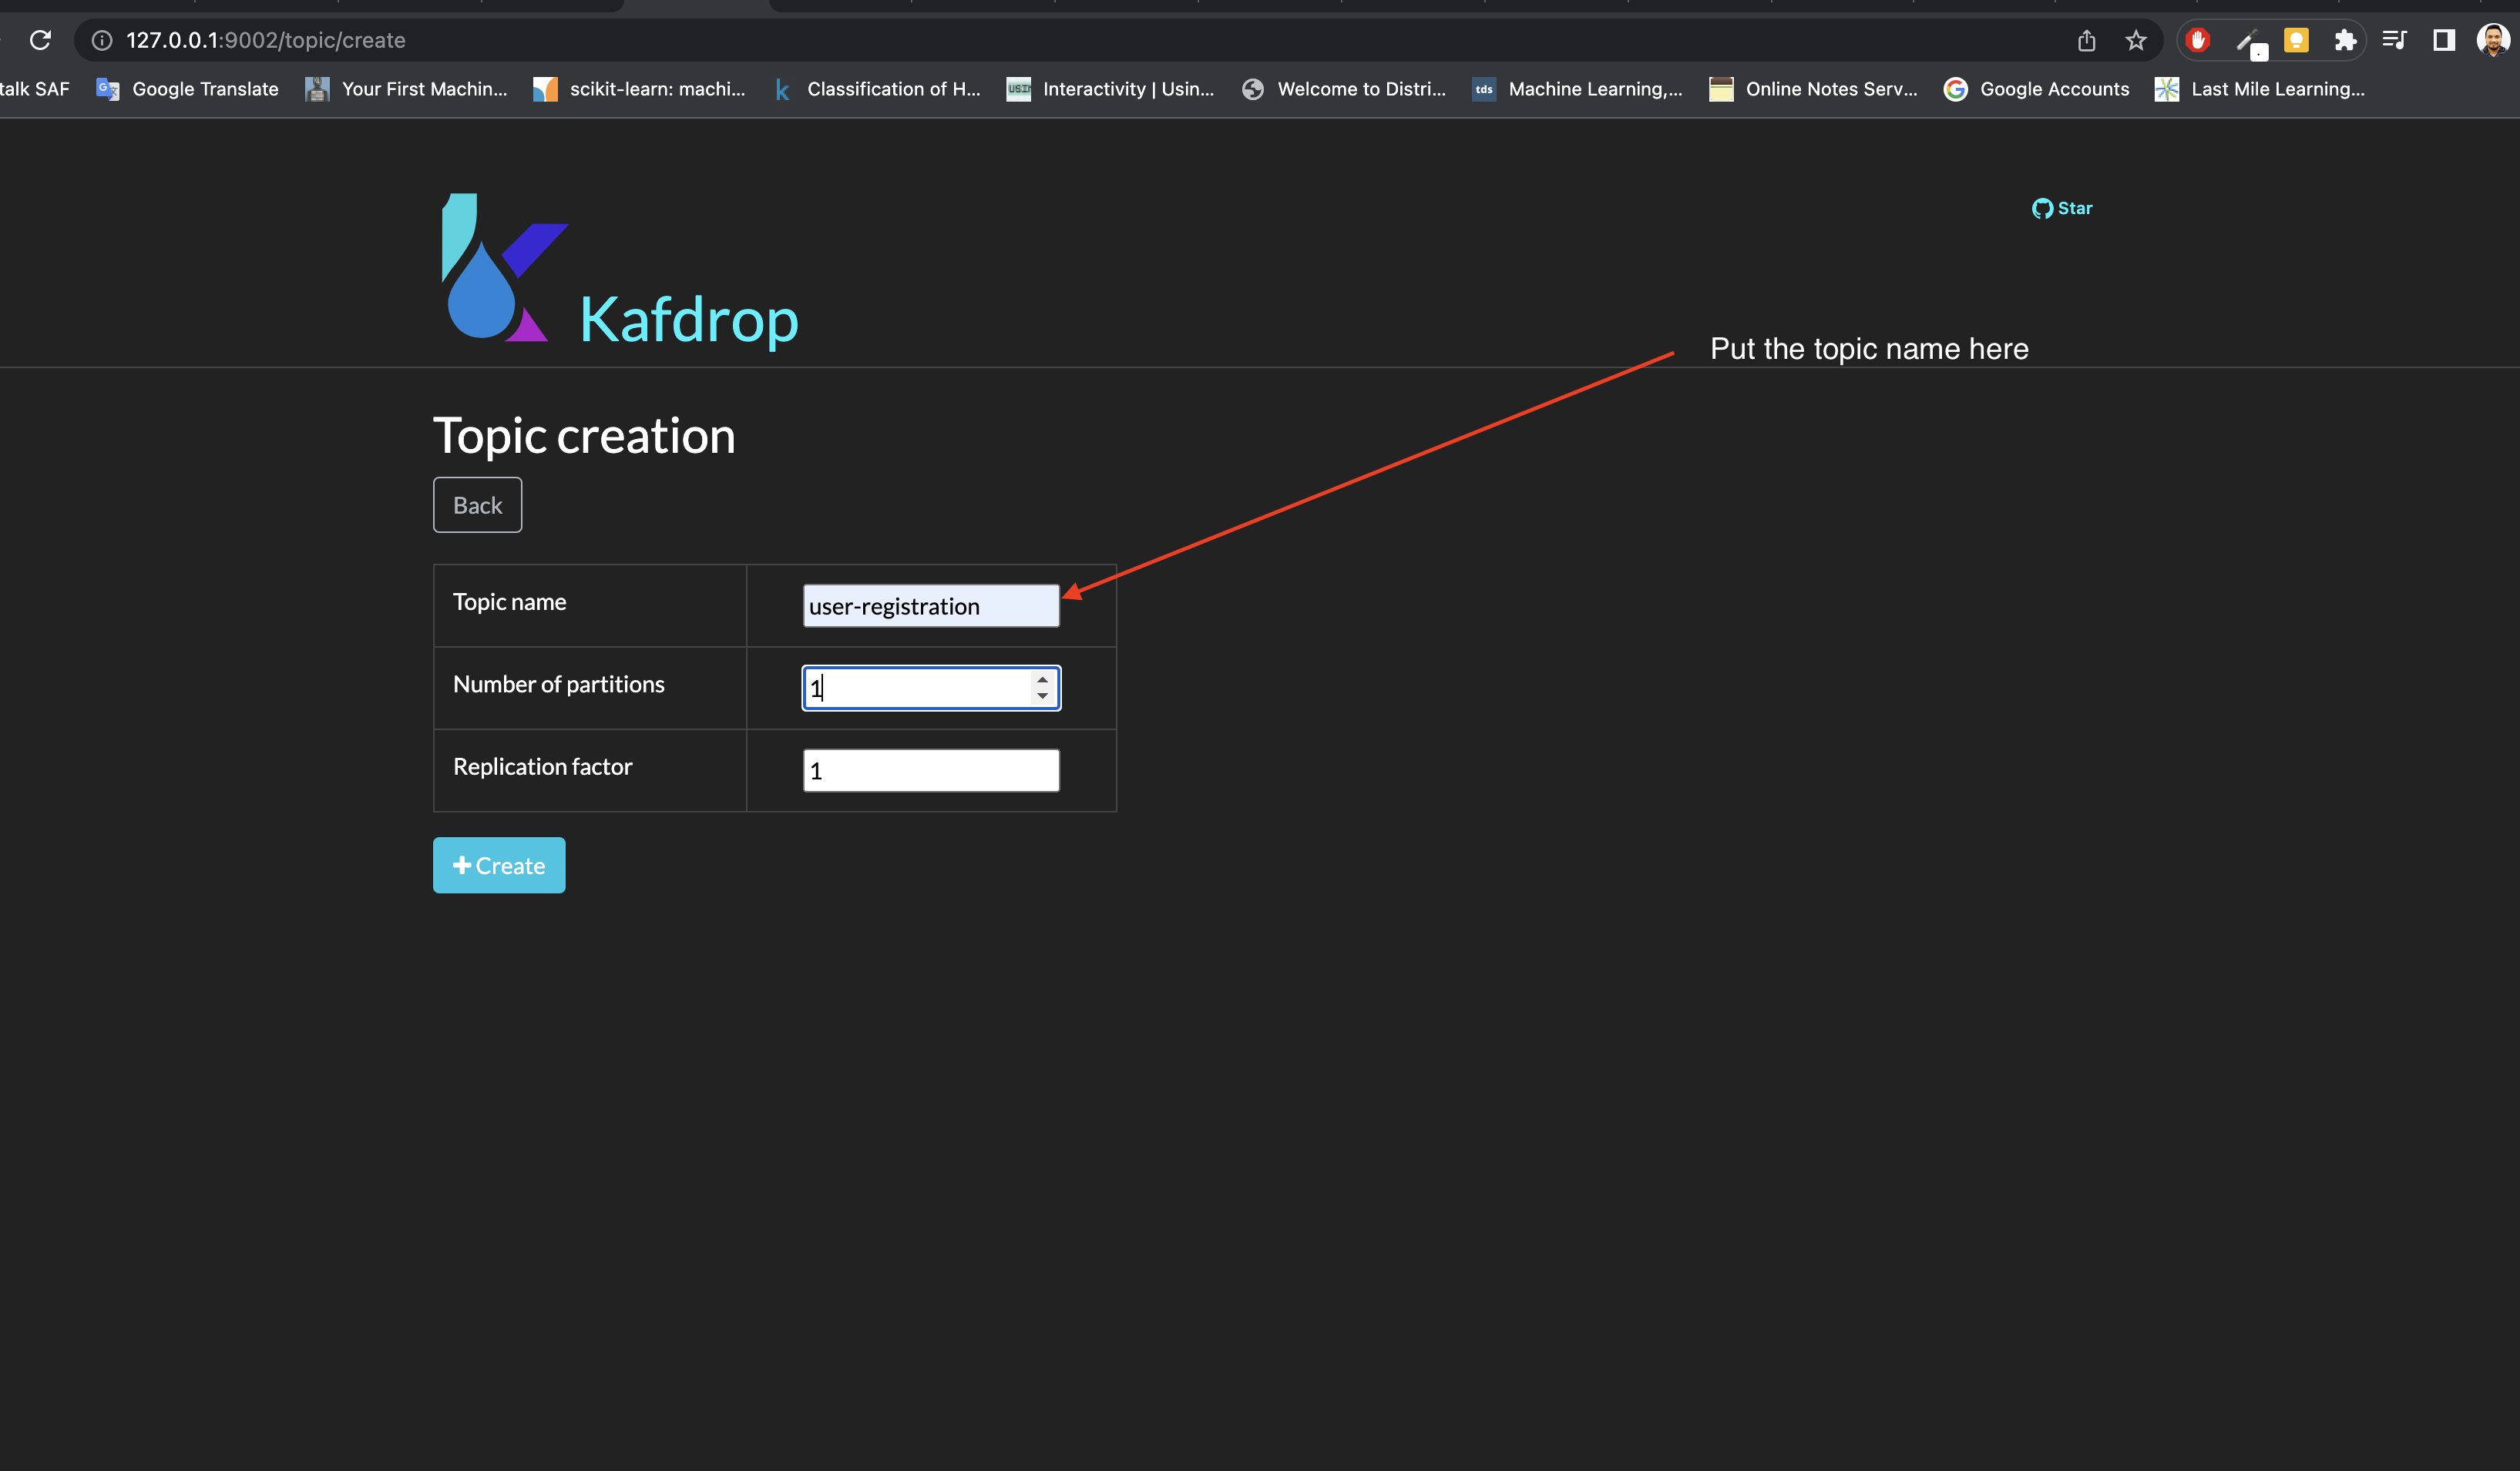Click the Replication factor label

click(542, 766)
